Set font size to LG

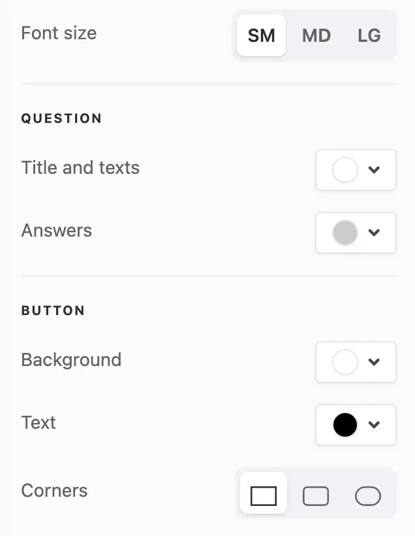(369, 35)
